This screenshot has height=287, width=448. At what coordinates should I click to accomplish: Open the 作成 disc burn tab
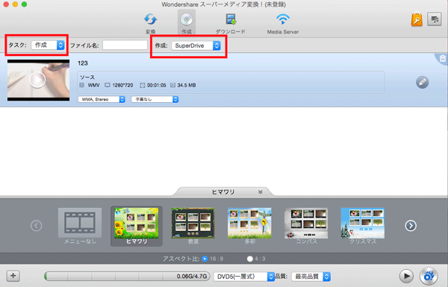pyautogui.click(x=187, y=22)
